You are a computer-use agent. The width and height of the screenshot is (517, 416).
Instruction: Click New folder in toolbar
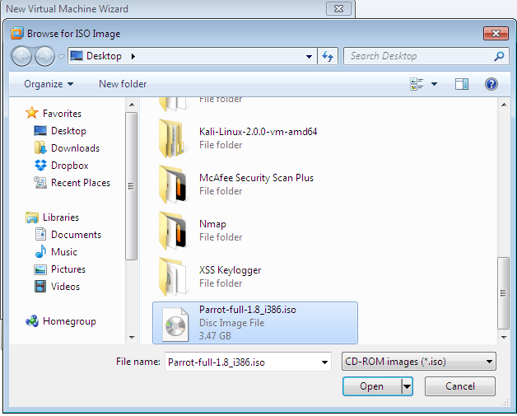click(123, 84)
